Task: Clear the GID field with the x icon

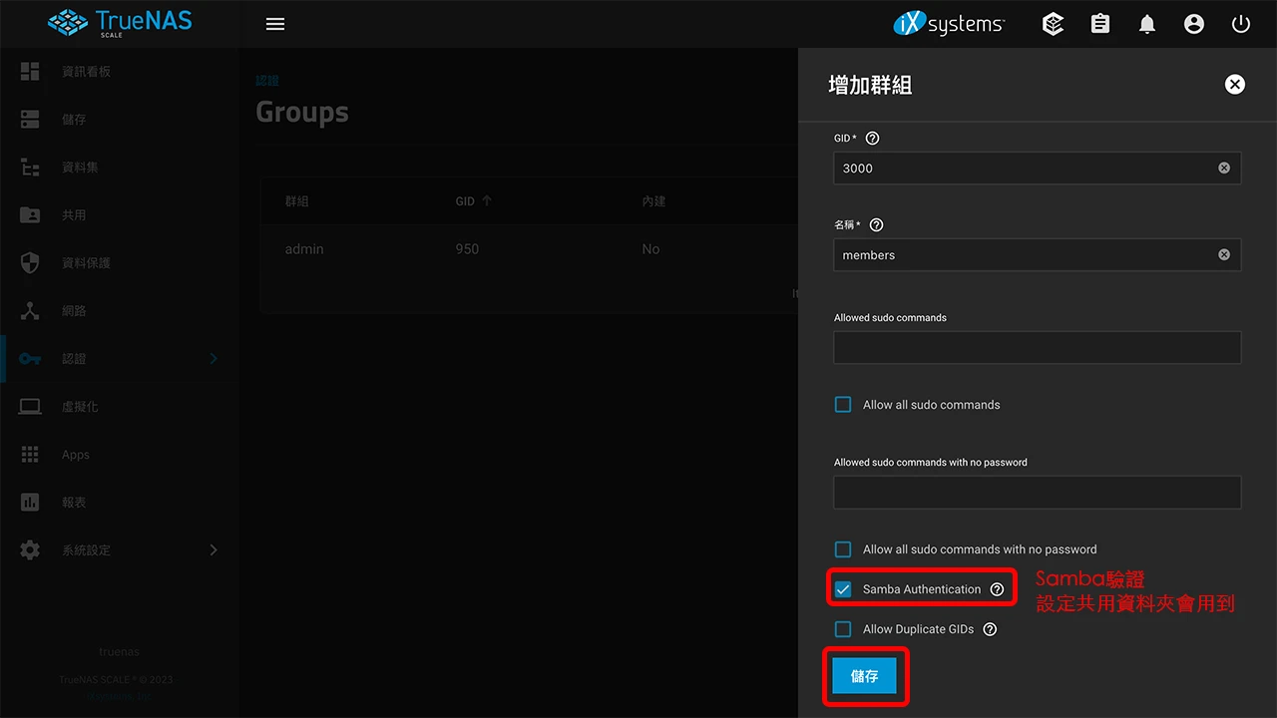Action: click(1224, 168)
